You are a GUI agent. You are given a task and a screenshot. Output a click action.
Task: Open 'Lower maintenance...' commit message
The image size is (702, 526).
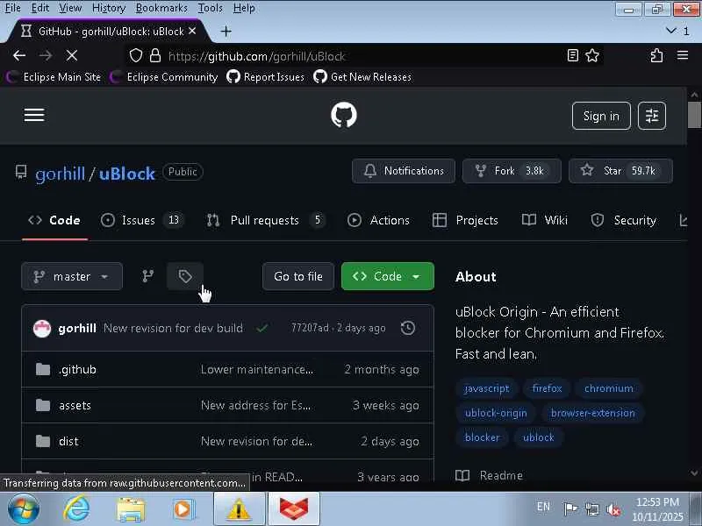pos(257,369)
